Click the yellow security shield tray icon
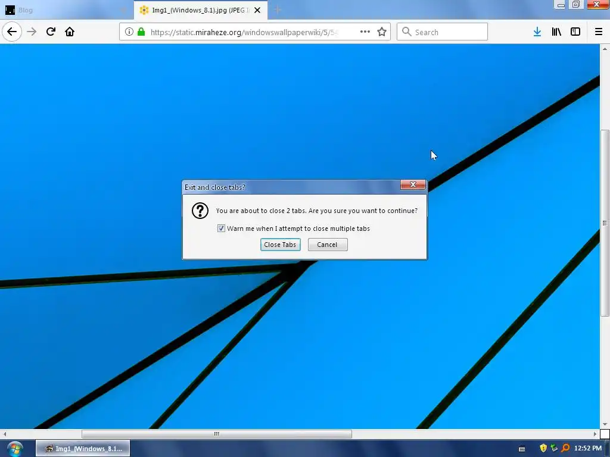The image size is (610, 457). coord(543,449)
